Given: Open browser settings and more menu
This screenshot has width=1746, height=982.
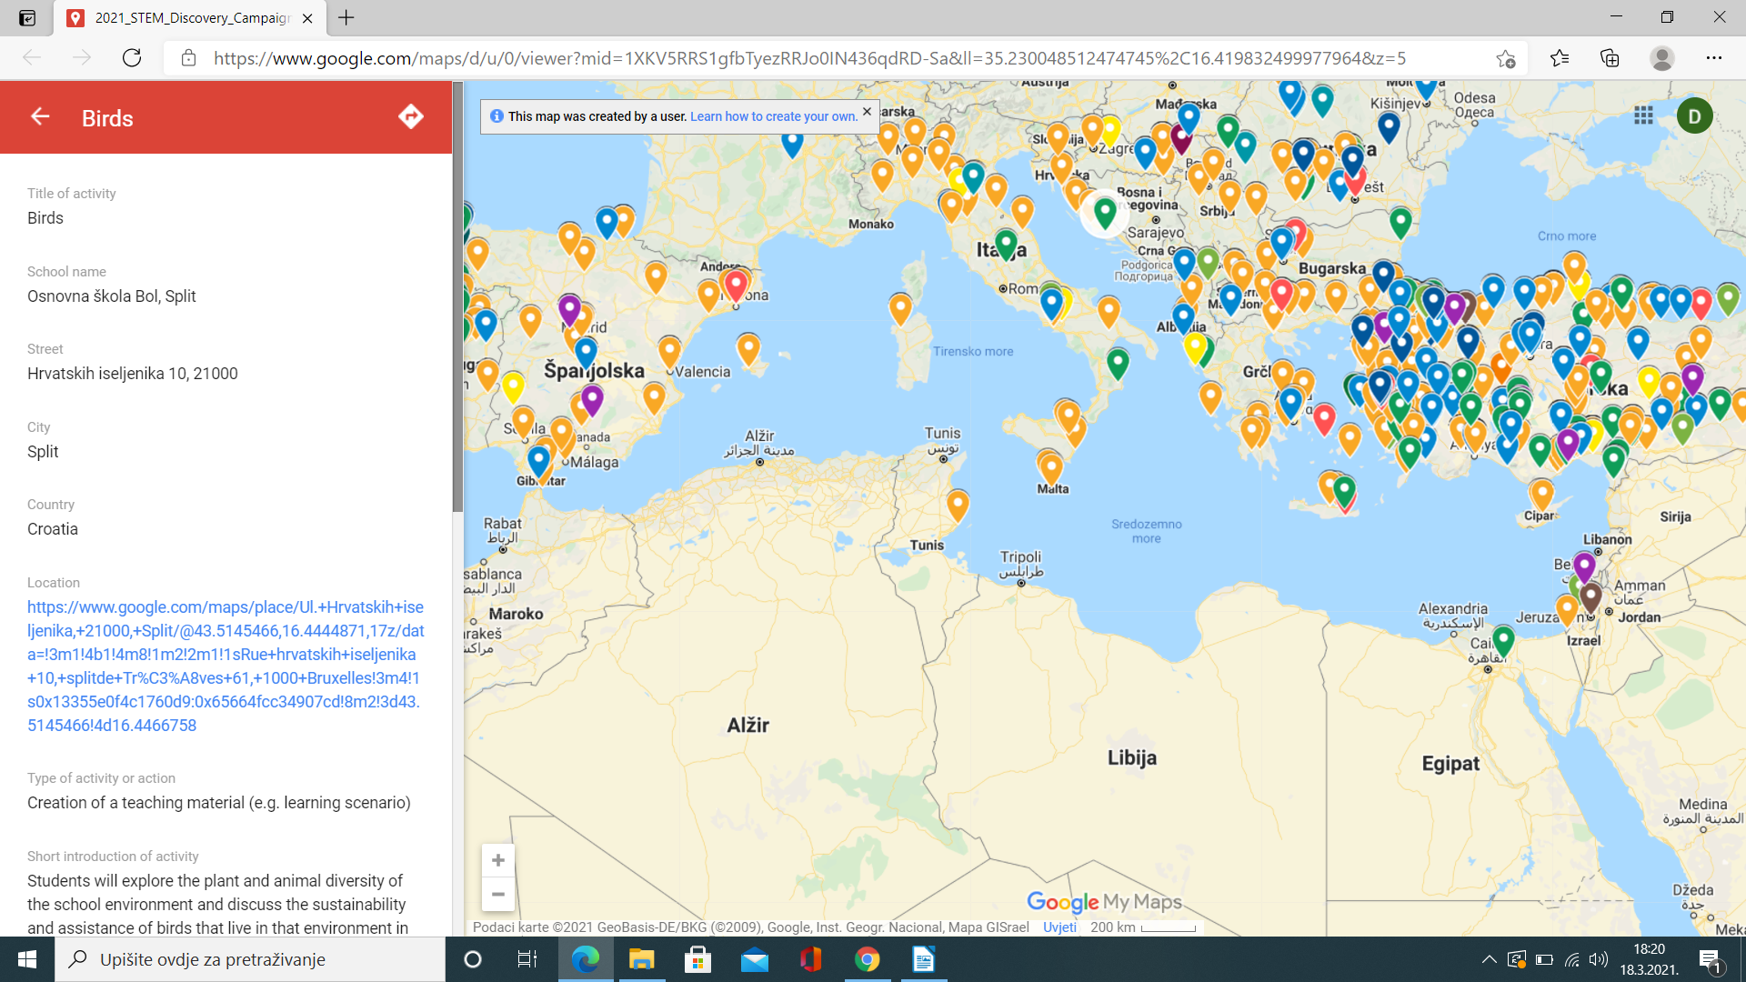Looking at the screenshot, I should pyautogui.click(x=1714, y=58).
